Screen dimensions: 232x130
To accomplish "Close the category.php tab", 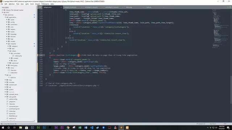I will pos(61,7).
